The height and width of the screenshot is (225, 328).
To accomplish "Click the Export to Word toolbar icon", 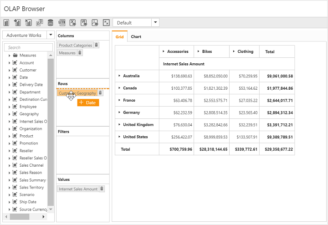I will pos(84,23).
